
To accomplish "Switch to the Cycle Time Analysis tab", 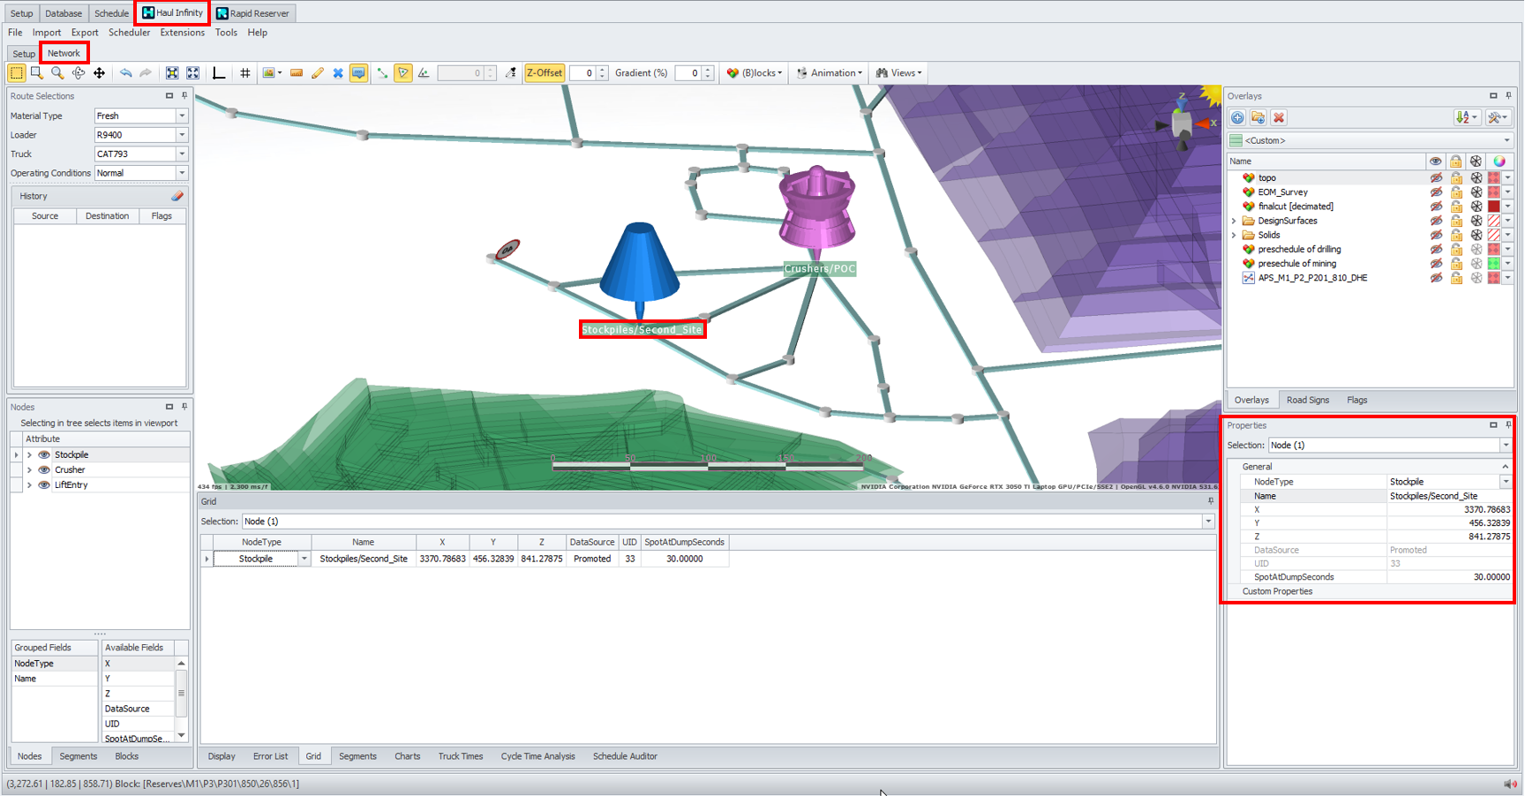I will coord(537,756).
